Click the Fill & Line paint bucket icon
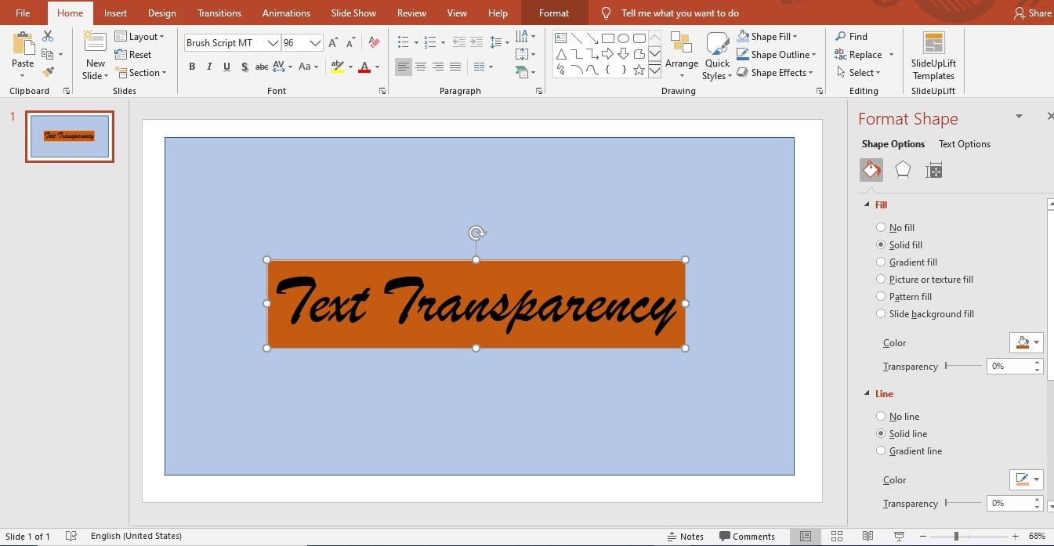Image resolution: width=1054 pixels, height=546 pixels. click(871, 170)
